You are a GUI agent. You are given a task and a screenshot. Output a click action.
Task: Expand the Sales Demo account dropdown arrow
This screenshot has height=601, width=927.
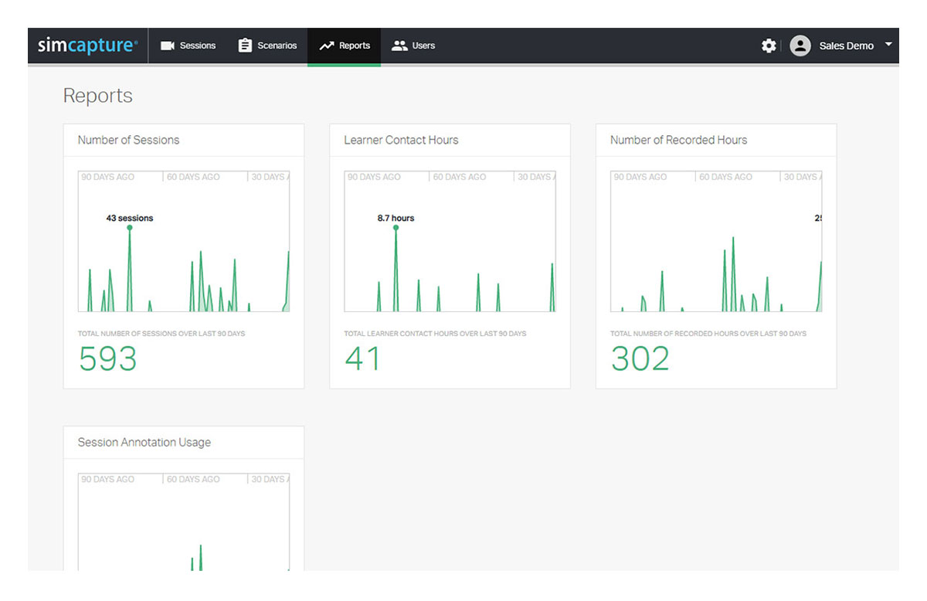click(888, 45)
